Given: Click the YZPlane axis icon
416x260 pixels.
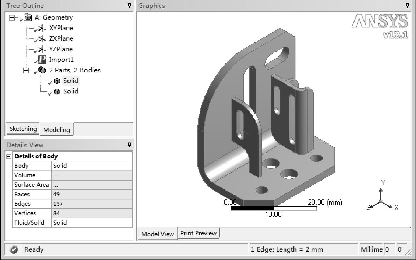Looking at the screenshot, I should 42,49.
